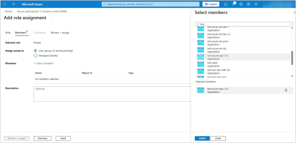
Task: Open the feedback icon in header
Action: pos(256,4)
